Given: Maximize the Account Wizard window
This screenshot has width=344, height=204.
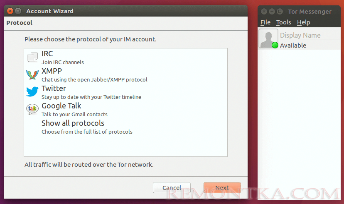Looking at the screenshot, I should pyautogui.click(x=18, y=11).
